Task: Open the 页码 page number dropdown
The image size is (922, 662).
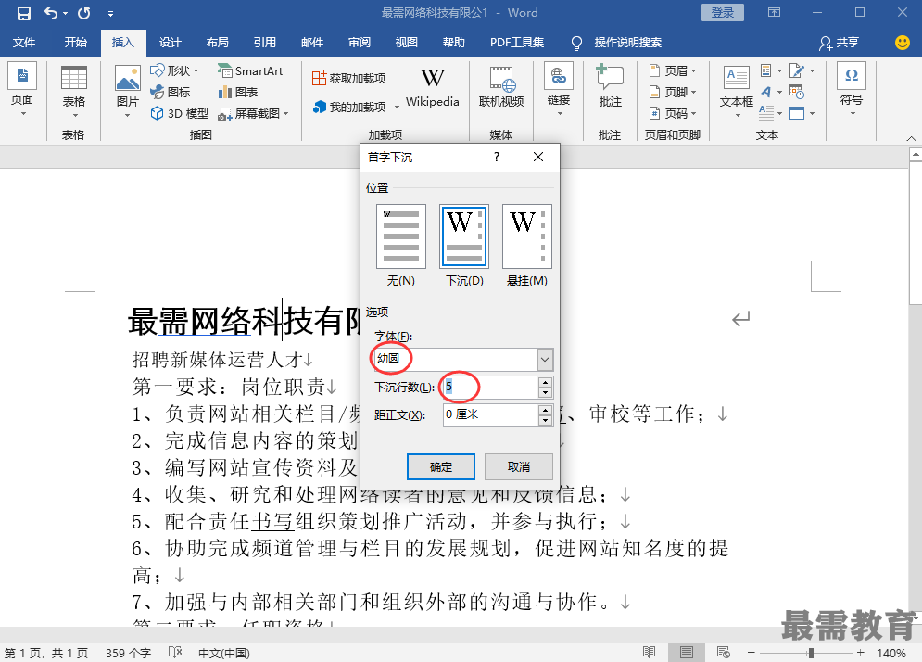Action: (x=674, y=113)
